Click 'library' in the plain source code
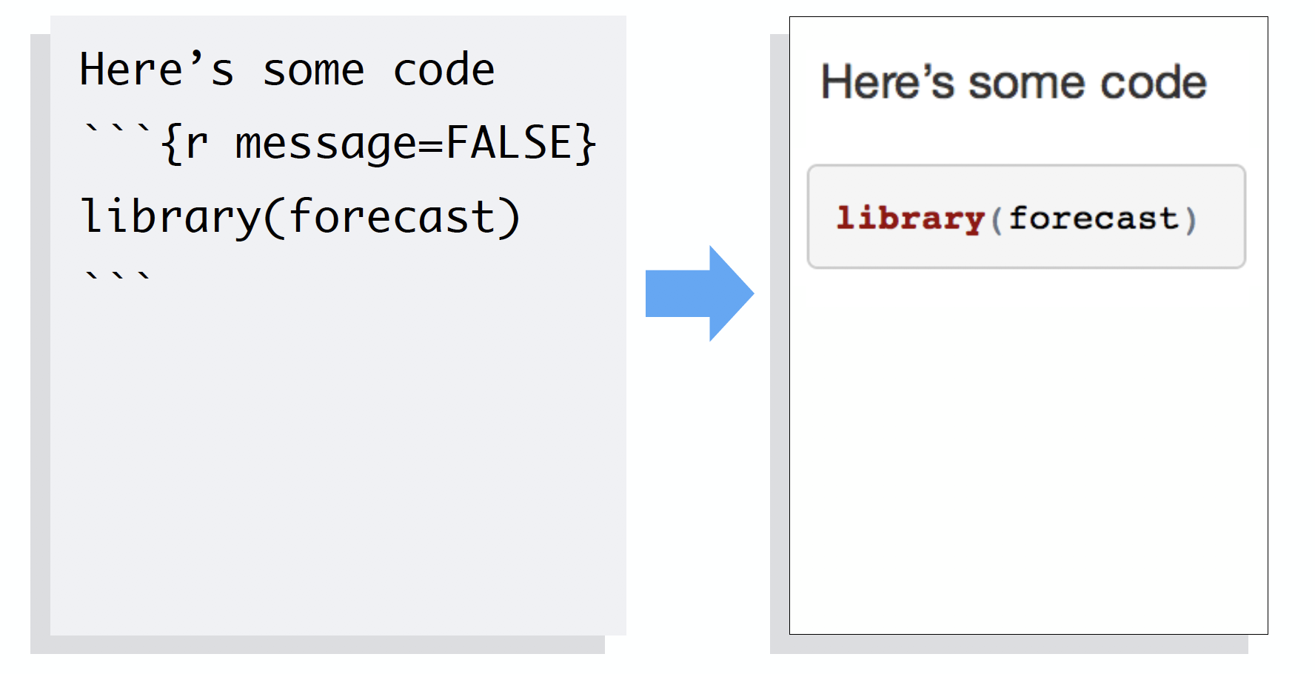This screenshot has width=1315, height=674. (x=170, y=218)
